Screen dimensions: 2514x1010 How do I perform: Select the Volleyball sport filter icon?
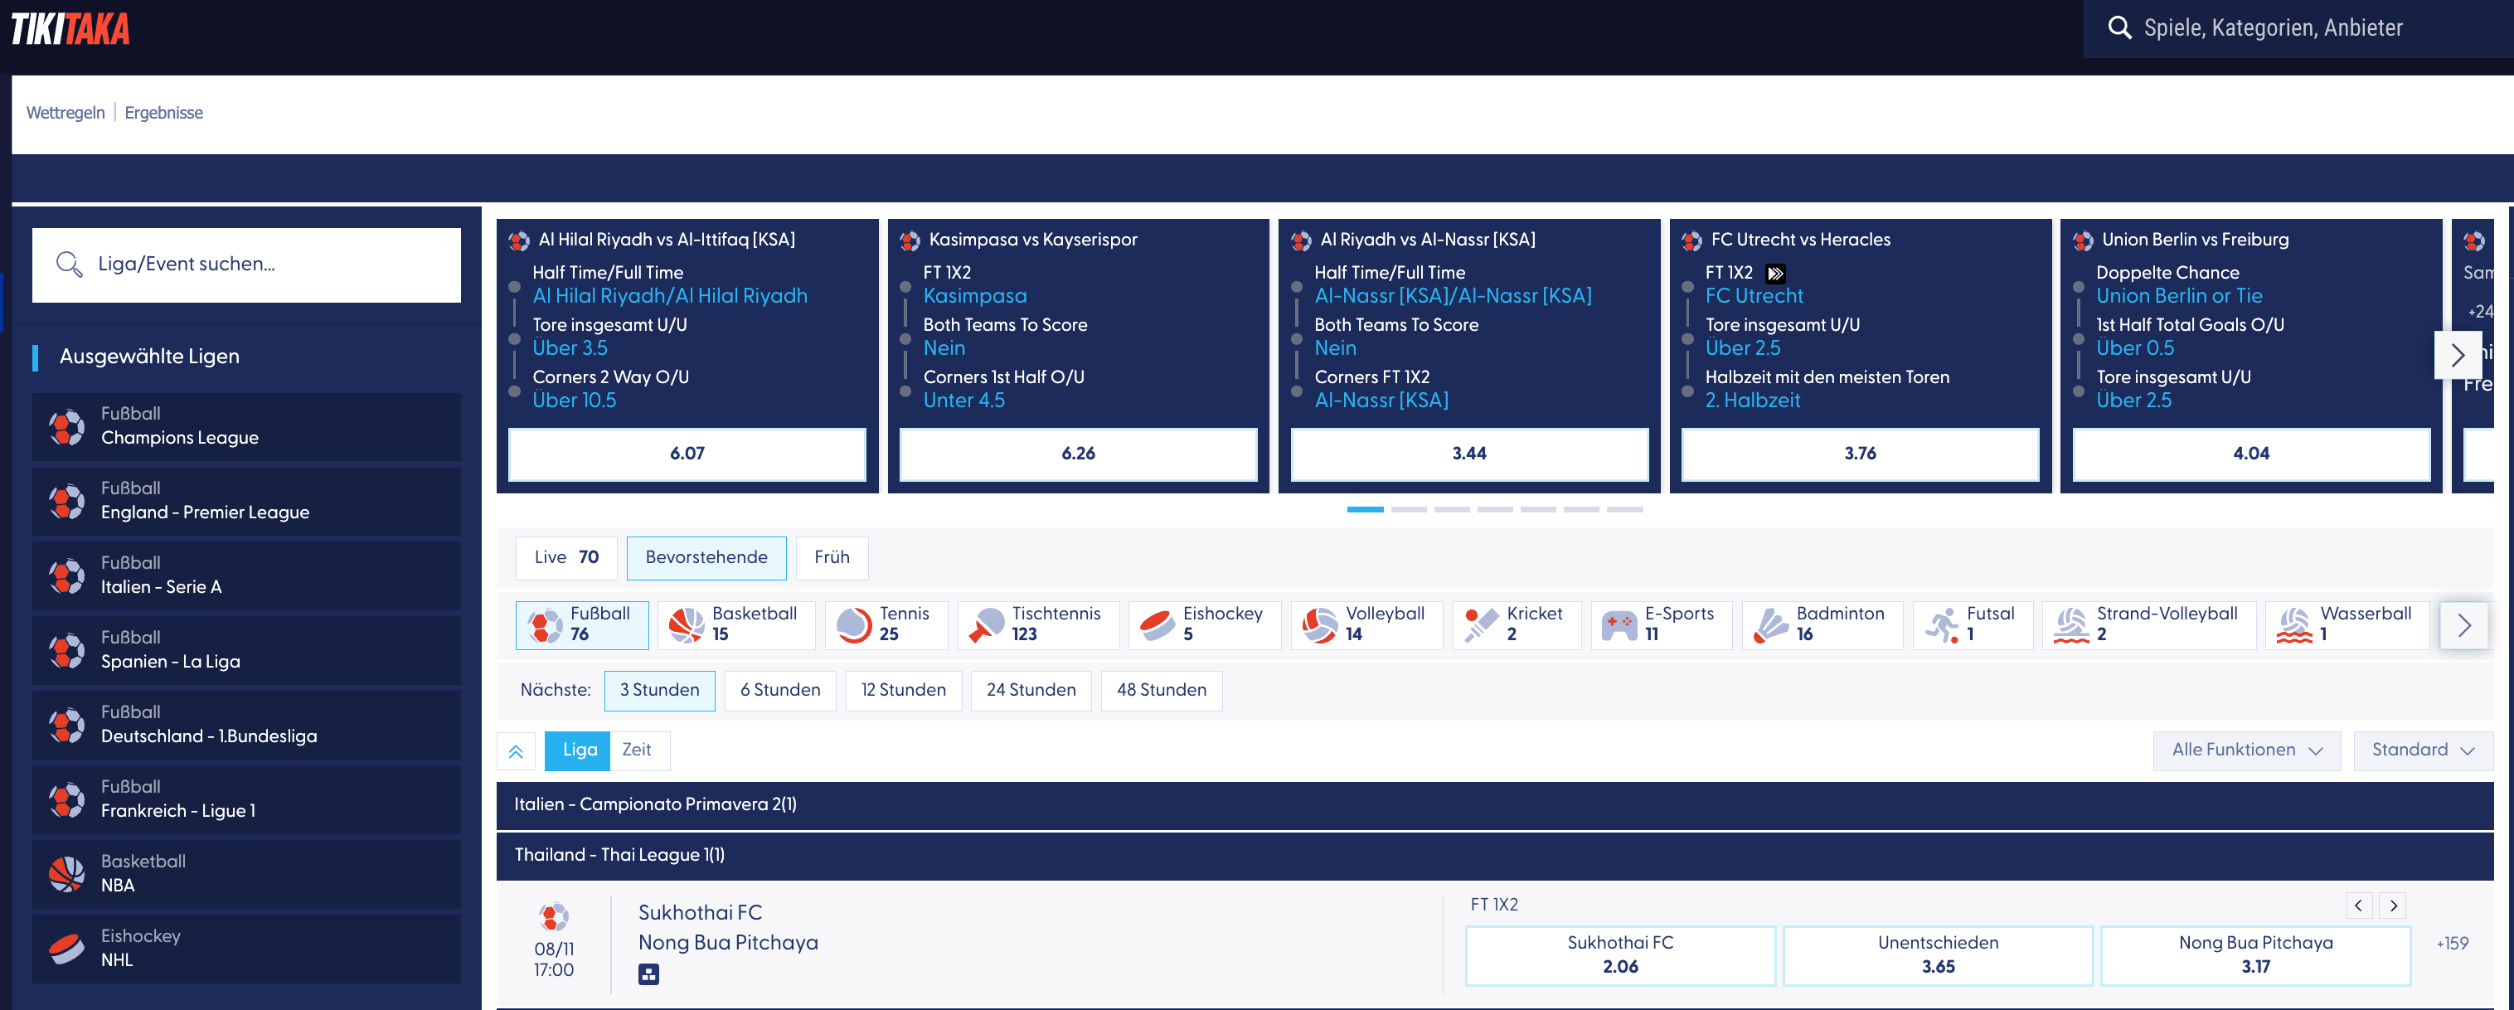pyautogui.click(x=1319, y=624)
